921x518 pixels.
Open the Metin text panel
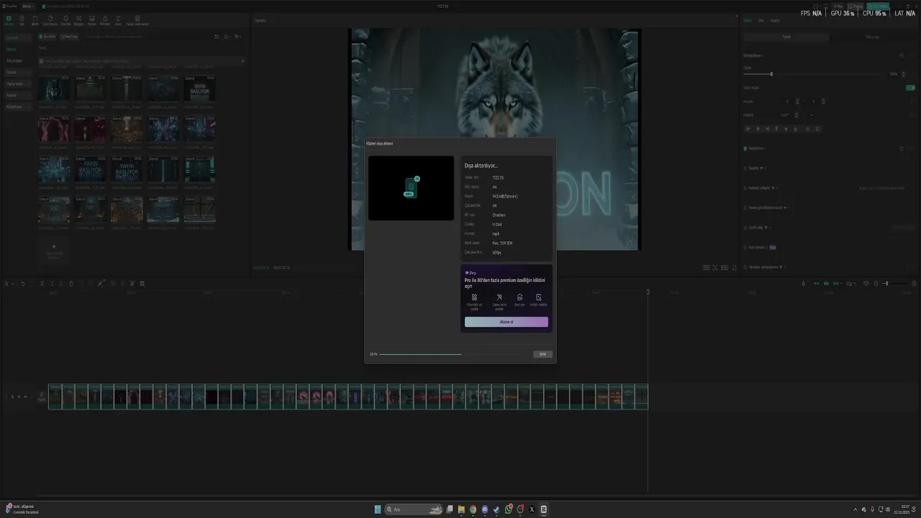[35, 20]
